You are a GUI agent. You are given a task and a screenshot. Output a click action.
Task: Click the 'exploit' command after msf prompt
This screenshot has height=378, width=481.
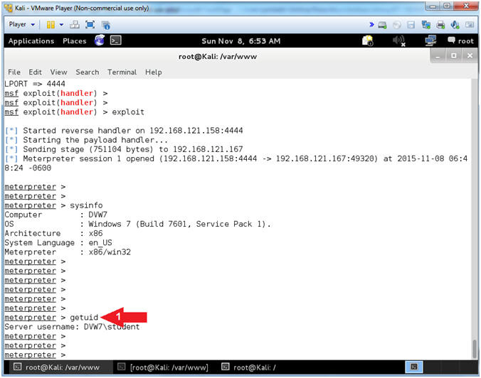point(128,112)
